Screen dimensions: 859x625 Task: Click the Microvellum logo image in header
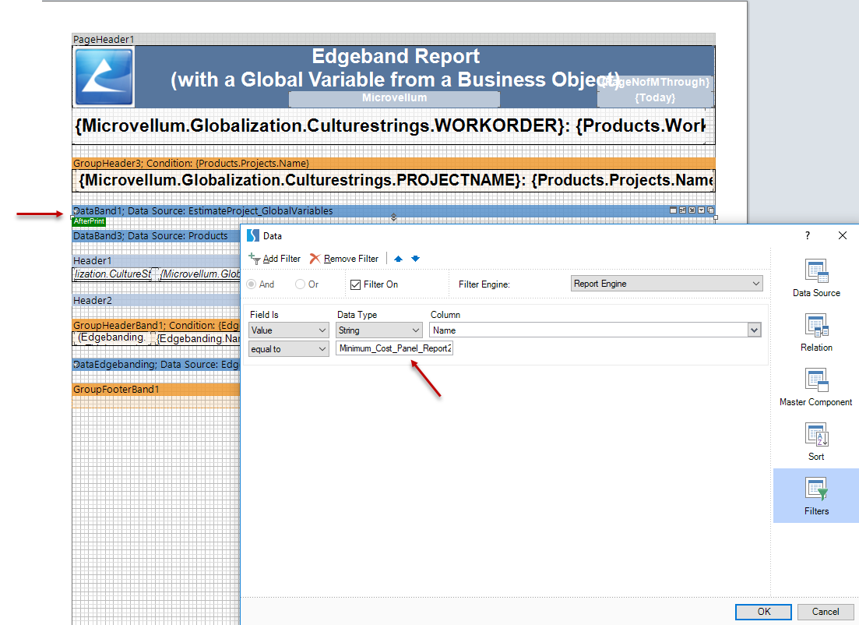pos(104,76)
